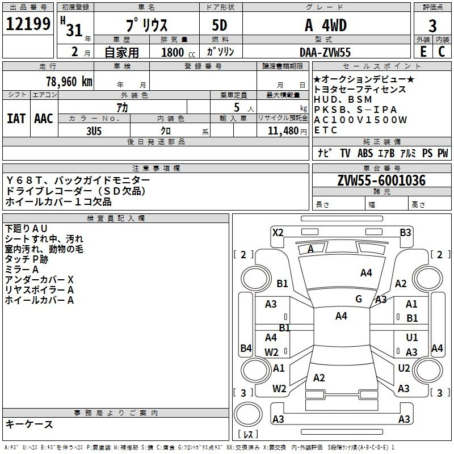The height and width of the screenshot is (454, 454).
Task: Click the 検査員記入欄 section header
Action: click(116, 218)
